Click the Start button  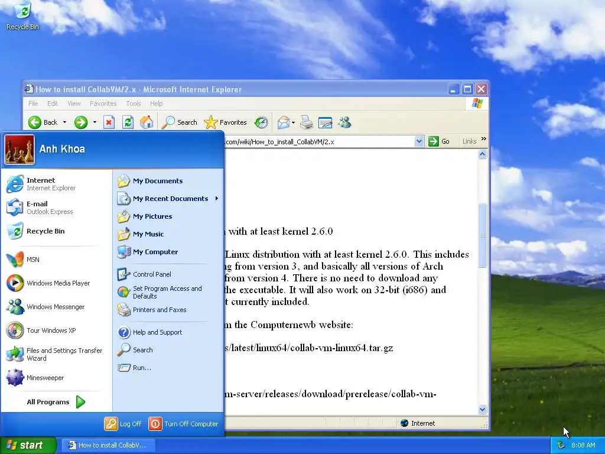28,445
